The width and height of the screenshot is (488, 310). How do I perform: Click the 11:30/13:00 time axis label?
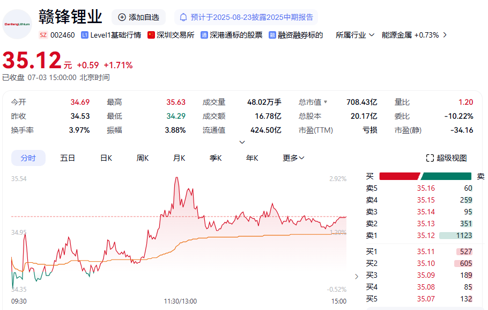click(x=181, y=301)
